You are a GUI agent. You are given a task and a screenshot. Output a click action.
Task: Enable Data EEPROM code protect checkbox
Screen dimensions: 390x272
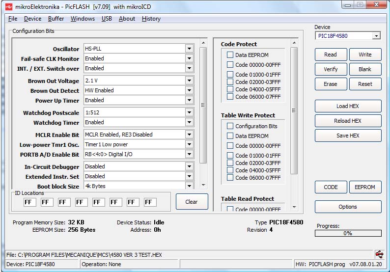[230, 55]
